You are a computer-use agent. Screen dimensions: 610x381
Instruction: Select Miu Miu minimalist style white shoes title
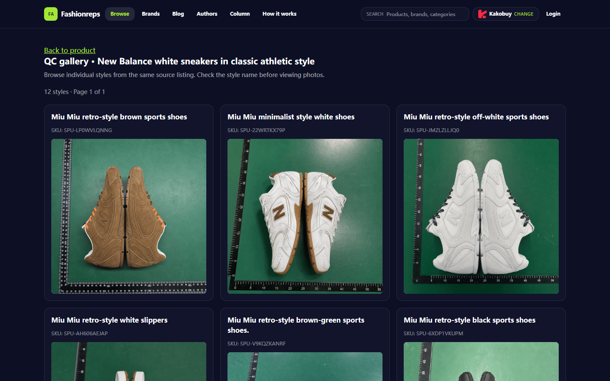[291, 117]
